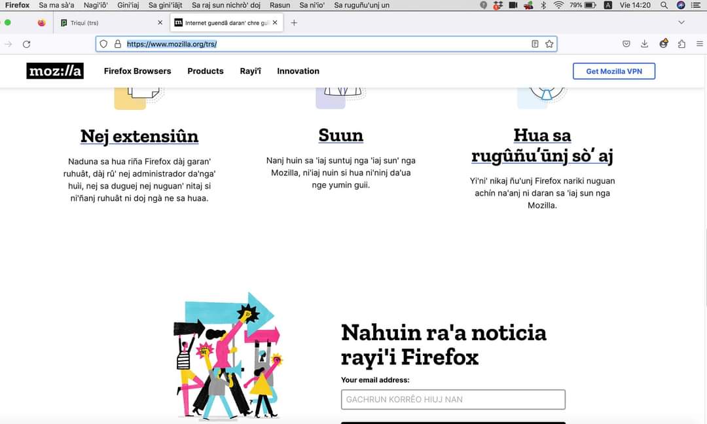707x424 pixels.
Task: Reload the page with refresh icon
Action: 27,44
